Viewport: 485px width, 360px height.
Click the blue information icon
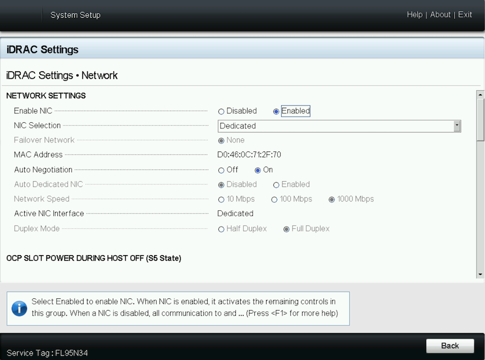19,308
